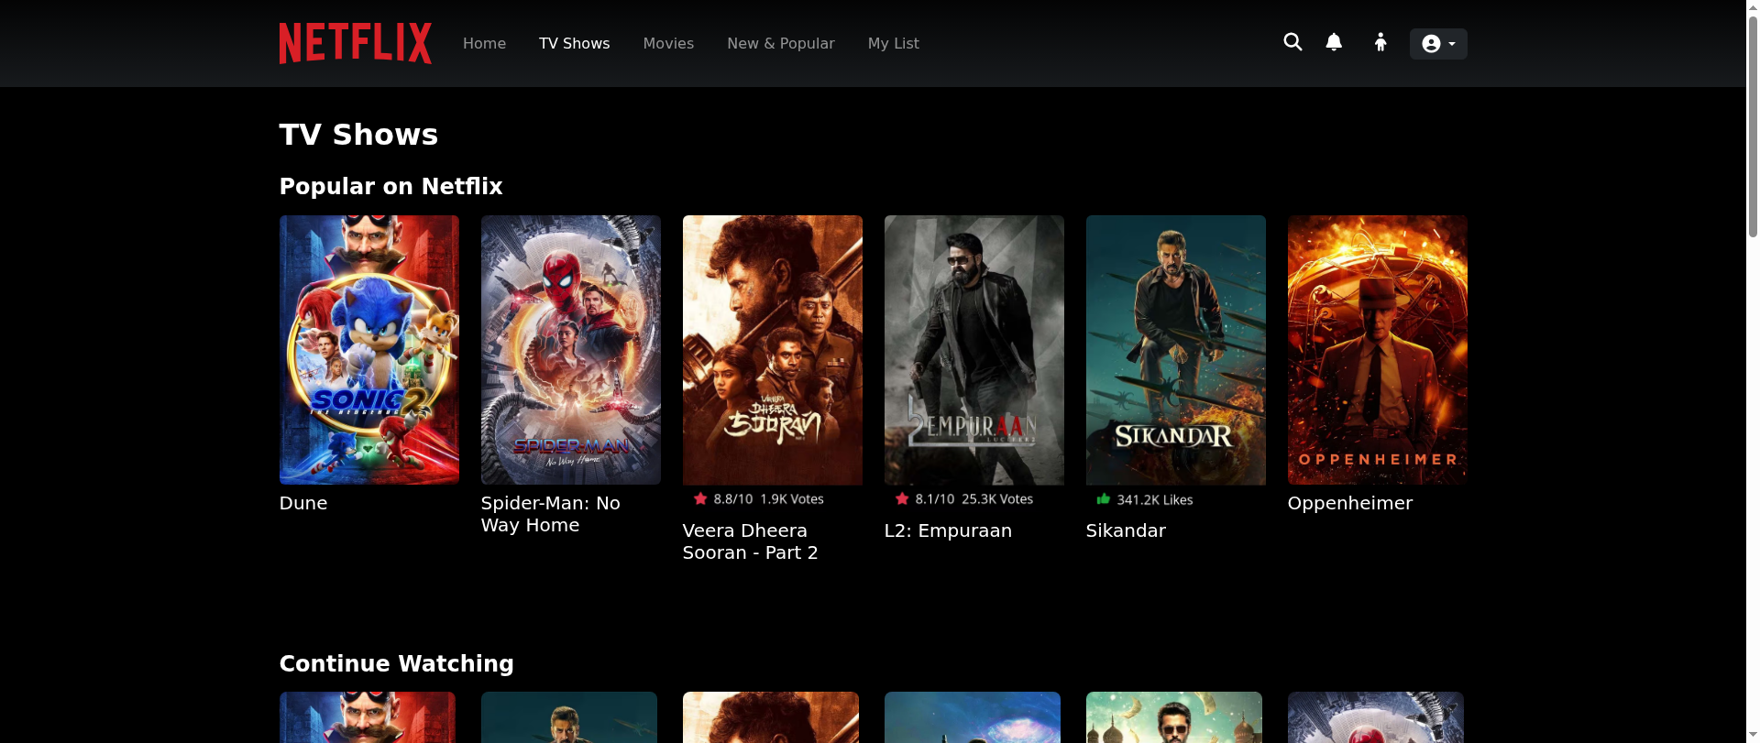Open the Sonic 2 poster labeled Dune
The width and height of the screenshot is (1760, 743).
pyautogui.click(x=369, y=350)
